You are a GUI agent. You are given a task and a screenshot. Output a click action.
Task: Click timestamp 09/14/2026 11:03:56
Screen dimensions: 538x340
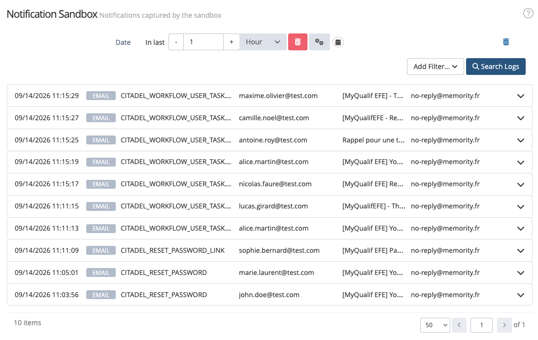pos(47,295)
